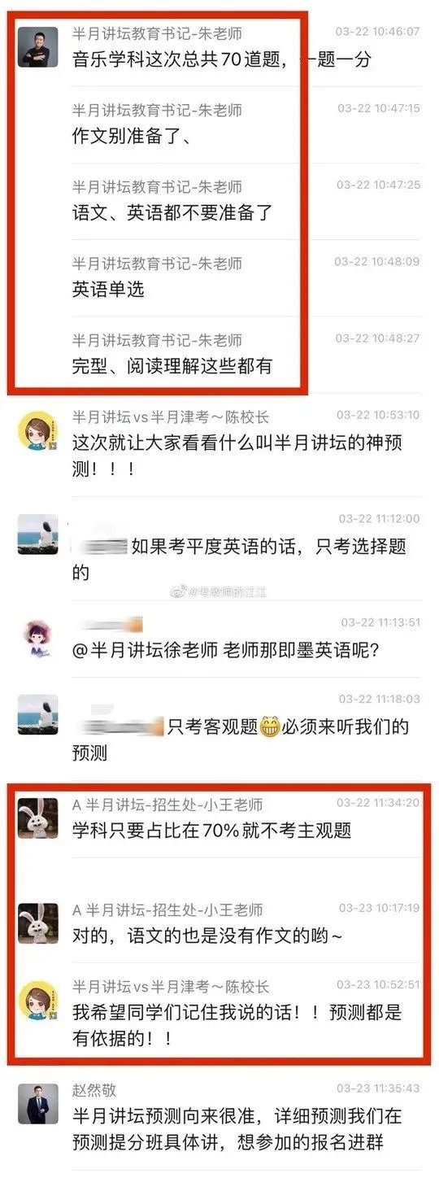Open 陈校长's avatar beside 我希望同学们 message
Screen dimensions: 439x1182
pos(37,1001)
